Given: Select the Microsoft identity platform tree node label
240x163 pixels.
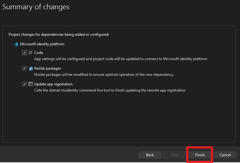Looking at the screenshot, I should [x=42, y=44].
